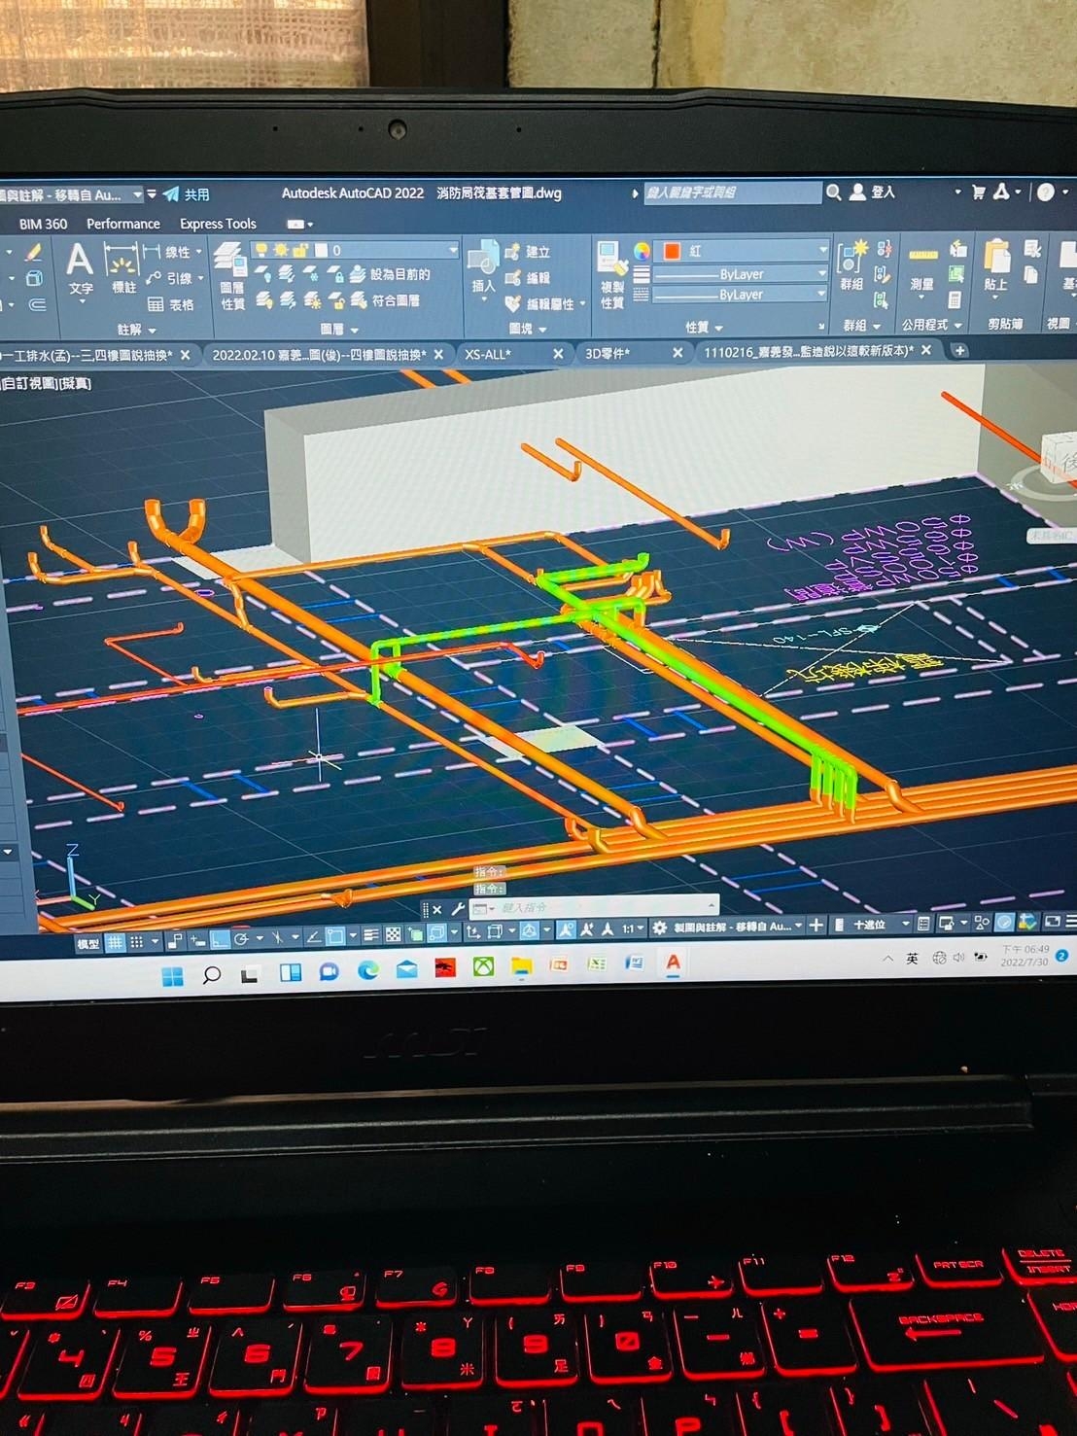Click the 表格 table tool
The image size is (1077, 1436).
pos(171,304)
